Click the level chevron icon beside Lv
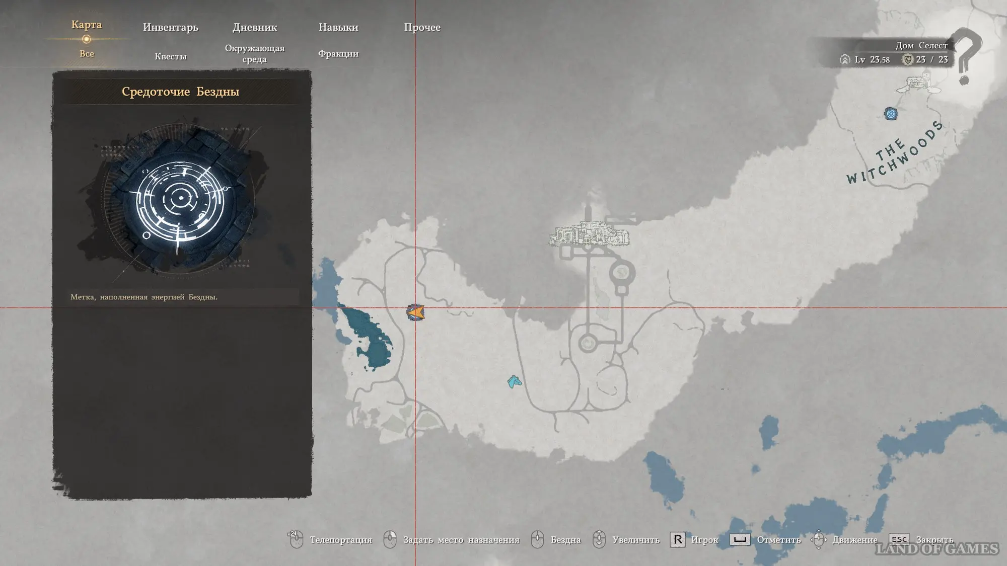The width and height of the screenshot is (1007, 566). pyautogui.click(x=845, y=59)
